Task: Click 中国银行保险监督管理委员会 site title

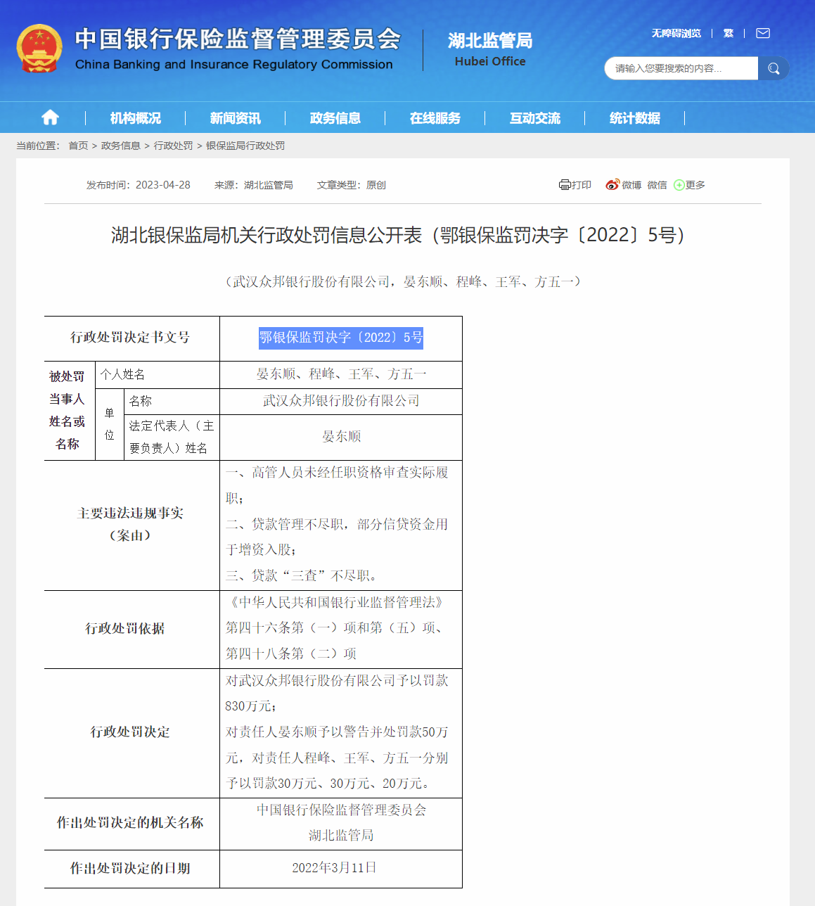Action: (238, 39)
